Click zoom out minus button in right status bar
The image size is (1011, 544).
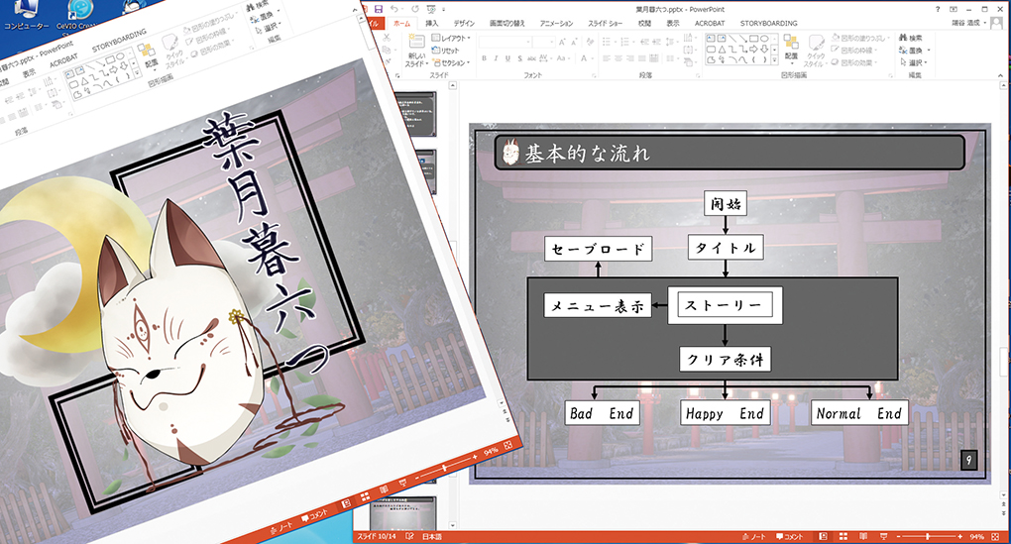[899, 536]
